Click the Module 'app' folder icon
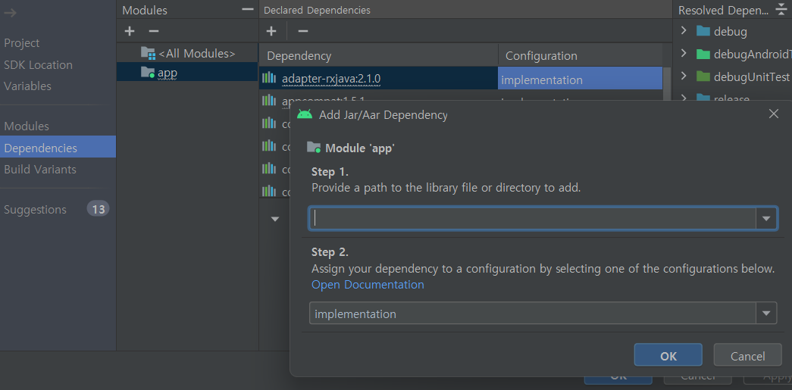Image resolution: width=792 pixels, height=390 pixels. point(314,148)
